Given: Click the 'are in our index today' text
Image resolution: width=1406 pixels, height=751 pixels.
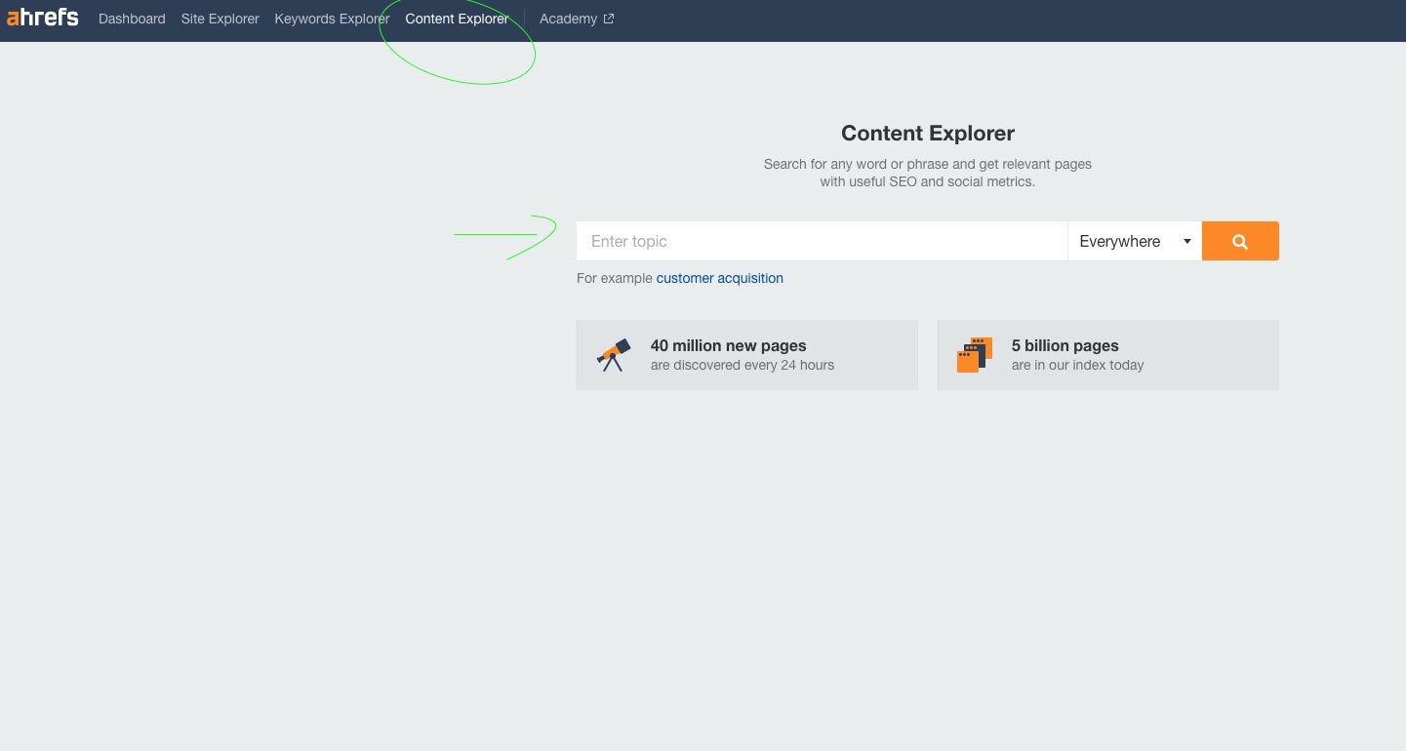Looking at the screenshot, I should click(x=1077, y=365).
